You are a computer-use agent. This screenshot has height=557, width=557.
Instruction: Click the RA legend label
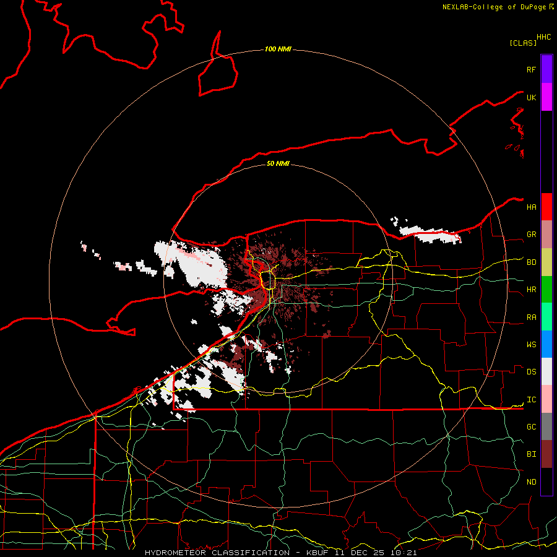coord(532,317)
